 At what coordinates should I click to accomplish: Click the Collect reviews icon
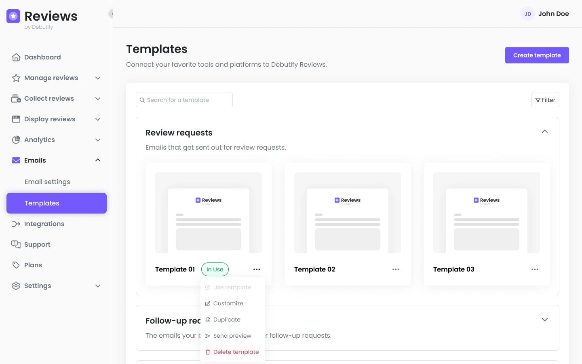(x=16, y=99)
